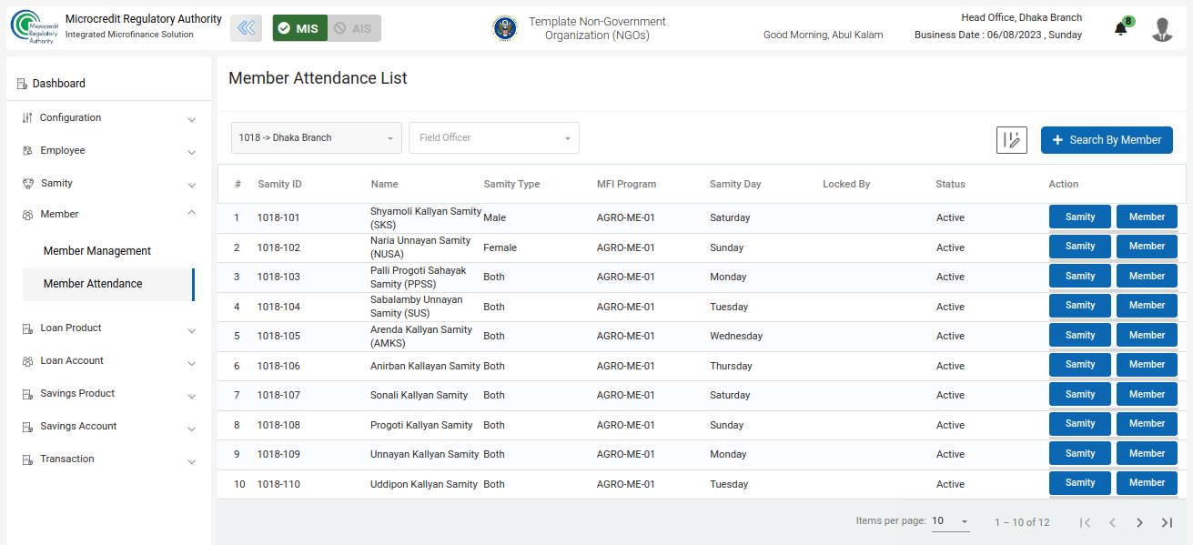Click the Business Date text
This screenshot has width=1193, height=545.
click(998, 35)
